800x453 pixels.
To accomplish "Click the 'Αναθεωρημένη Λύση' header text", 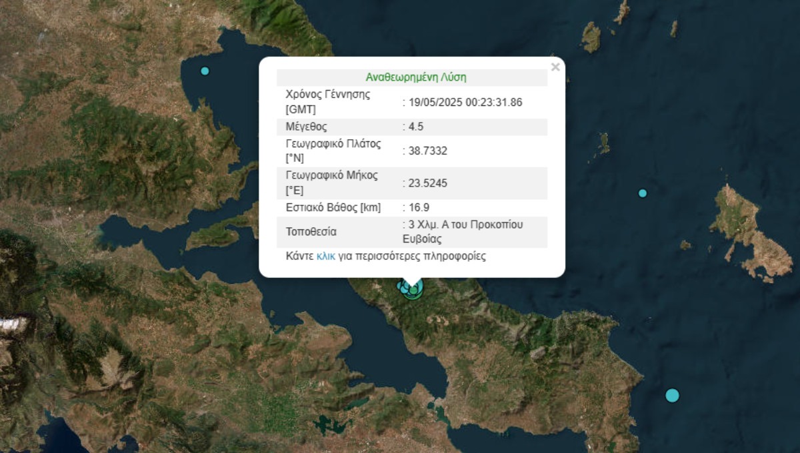I will coord(416,77).
